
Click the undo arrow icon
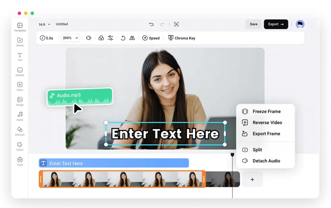pos(151,24)
